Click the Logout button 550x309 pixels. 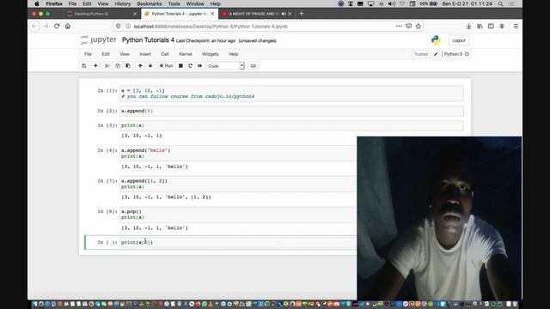[459, 40]
